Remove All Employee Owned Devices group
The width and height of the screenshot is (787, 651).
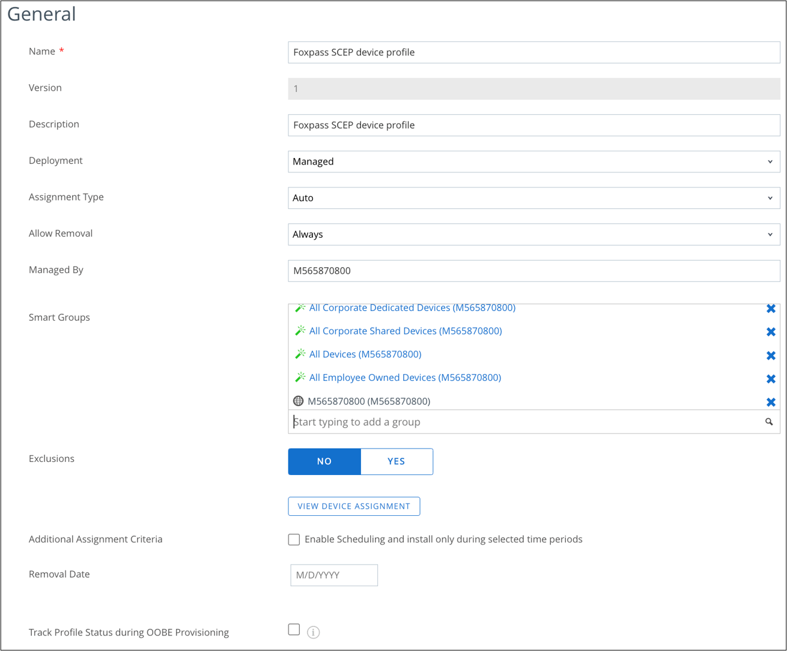771,379
